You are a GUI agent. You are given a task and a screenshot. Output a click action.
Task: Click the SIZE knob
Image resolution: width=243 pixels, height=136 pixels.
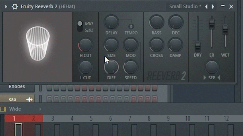(x=111, y=45)
